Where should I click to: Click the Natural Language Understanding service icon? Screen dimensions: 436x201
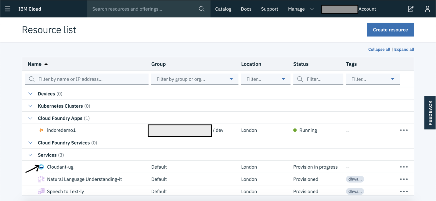tap(41, 179)
